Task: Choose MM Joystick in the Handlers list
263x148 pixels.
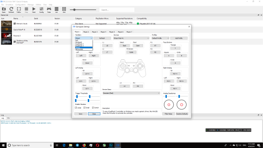Action: click(x=84, y=49)
